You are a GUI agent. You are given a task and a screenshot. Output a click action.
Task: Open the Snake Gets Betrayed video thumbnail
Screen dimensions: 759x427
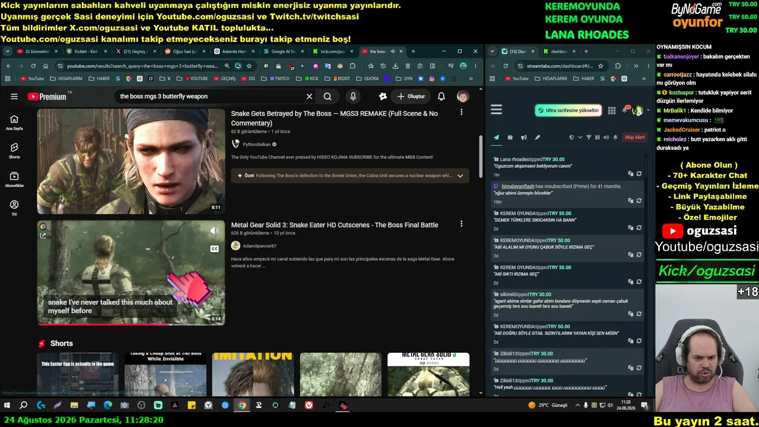coord(131,161)
